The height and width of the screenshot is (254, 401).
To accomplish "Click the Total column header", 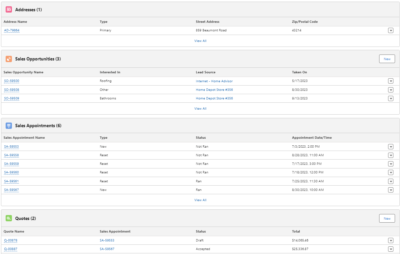I will tap(296, 231).
